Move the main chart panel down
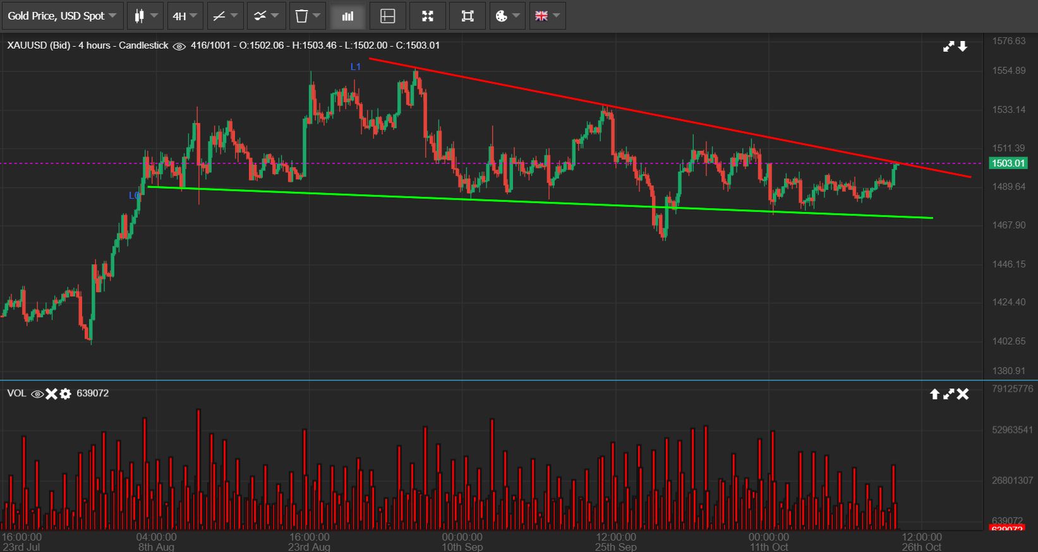Screen dimensions: 1038x552 point(963,46)
